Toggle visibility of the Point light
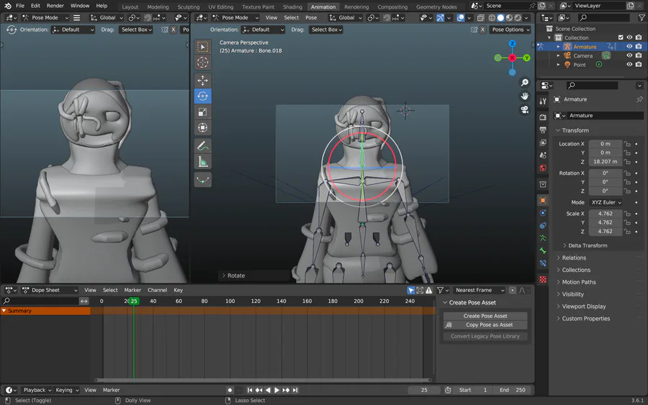The height and width of the screenshot is (405, 648). (629, 65)
